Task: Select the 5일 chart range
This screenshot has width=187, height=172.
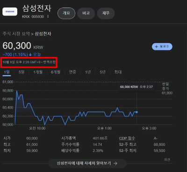Action: pos(22,72)
